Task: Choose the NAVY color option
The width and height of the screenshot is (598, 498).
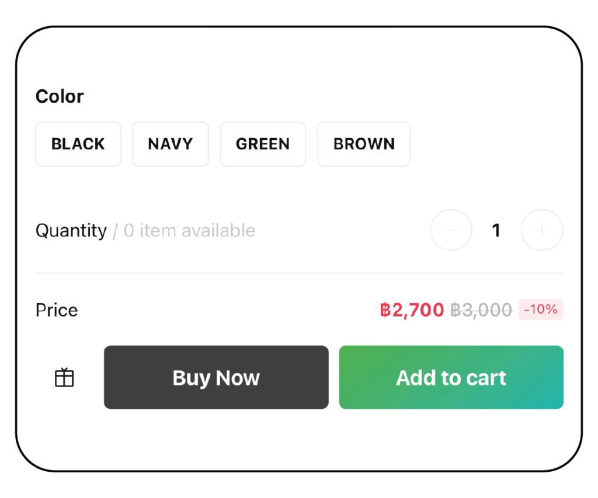Action: click(170, 144)
